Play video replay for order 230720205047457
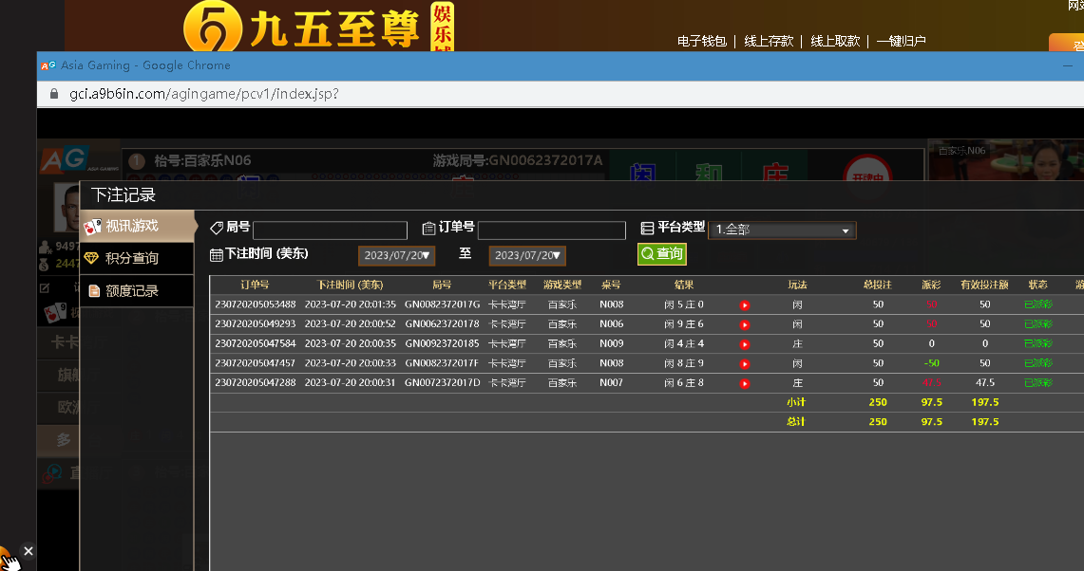 745,364
